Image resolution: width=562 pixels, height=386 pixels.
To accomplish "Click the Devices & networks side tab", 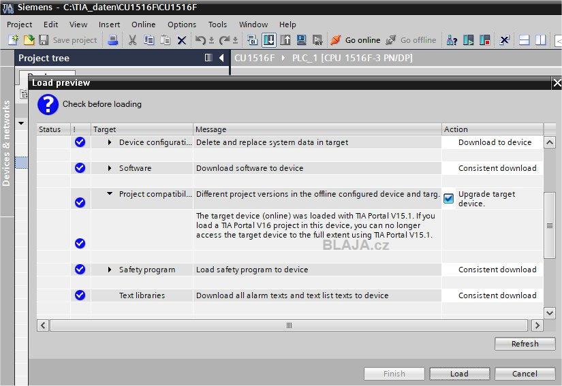I will tap(6, 143).
